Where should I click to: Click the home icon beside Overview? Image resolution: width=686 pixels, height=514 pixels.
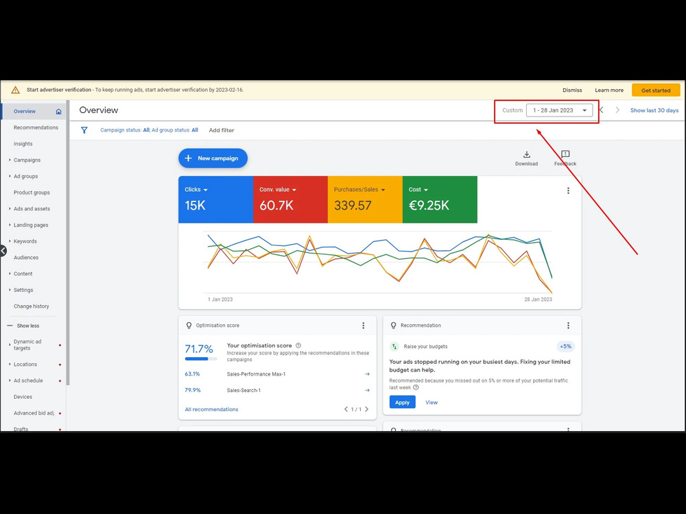click(58, 112)
